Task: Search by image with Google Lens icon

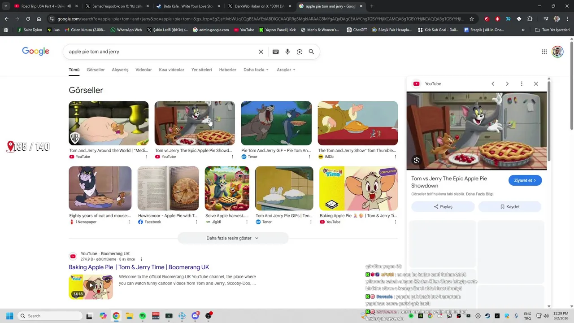Action: click(x=300, y=52)
